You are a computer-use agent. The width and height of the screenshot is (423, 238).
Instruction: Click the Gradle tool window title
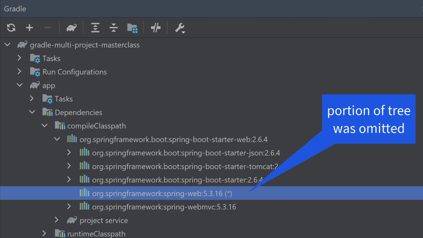coord(15,8)
